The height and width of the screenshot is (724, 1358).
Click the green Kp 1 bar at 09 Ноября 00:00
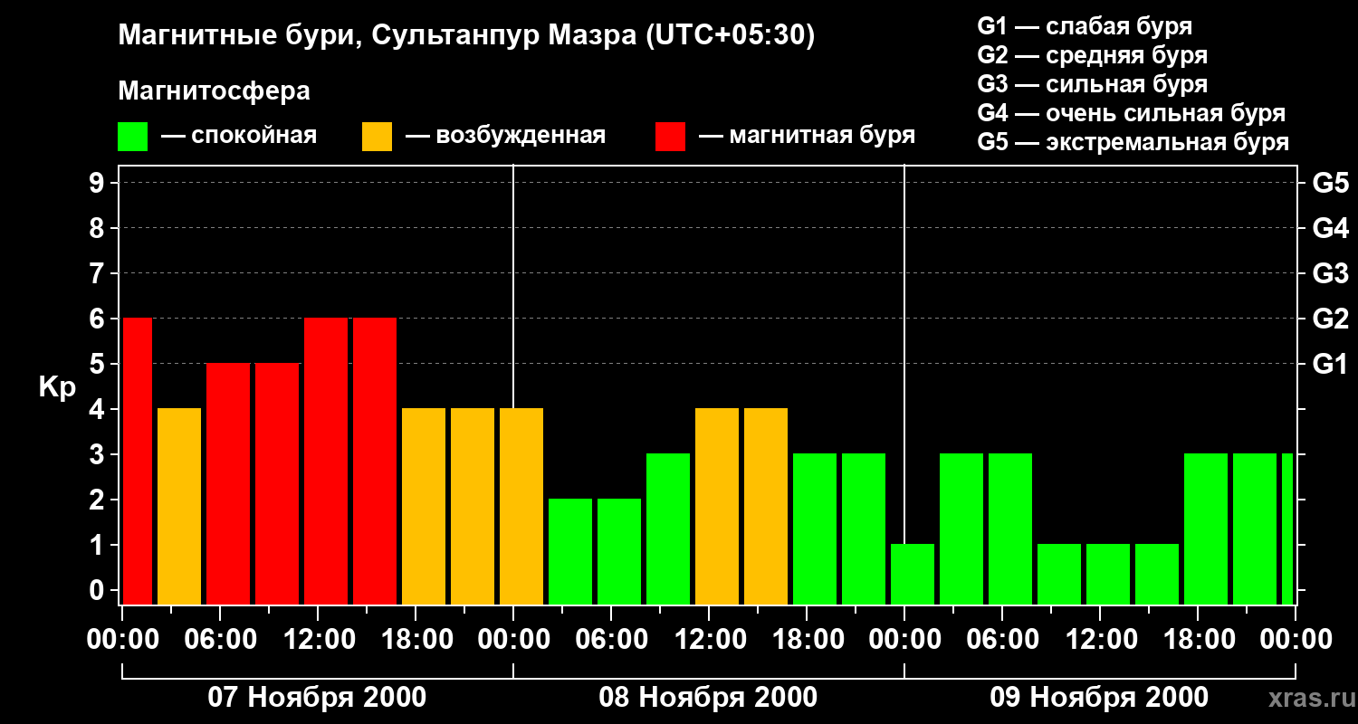tap(913, 574)
